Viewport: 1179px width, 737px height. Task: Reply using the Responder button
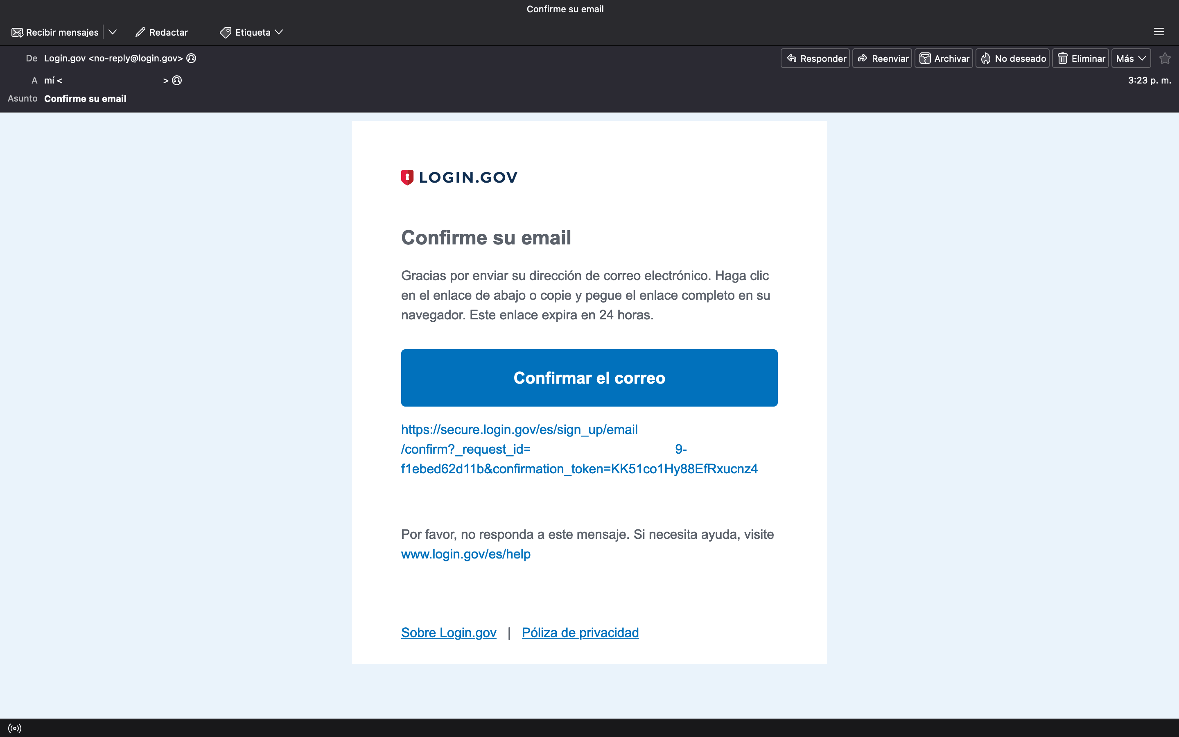pos(815,59)
